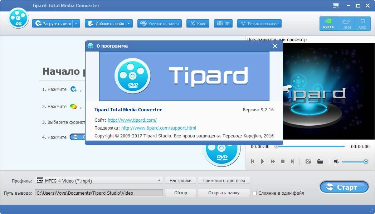Toggle AMD acceleration
Image resolution: width=375 pixels, height=214 pixels.
(362, 24)
